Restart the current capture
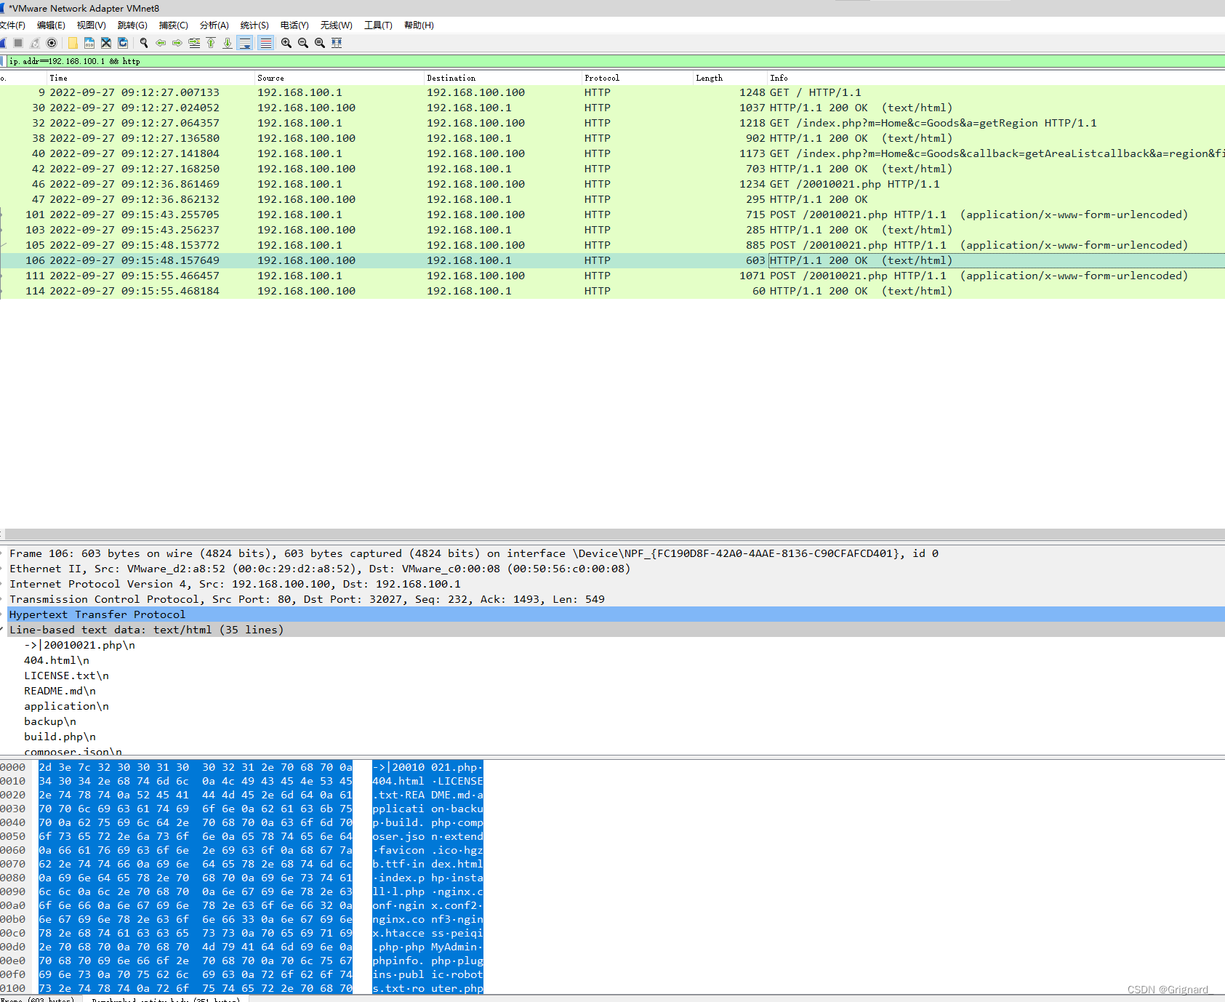The height and width of the screenshot is (1002, 1225). (x=35, y=43)
